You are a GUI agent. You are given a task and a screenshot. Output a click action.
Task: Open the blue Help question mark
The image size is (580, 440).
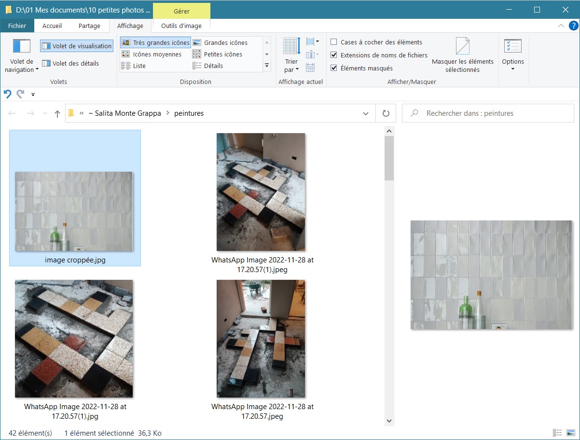(573, 26)
